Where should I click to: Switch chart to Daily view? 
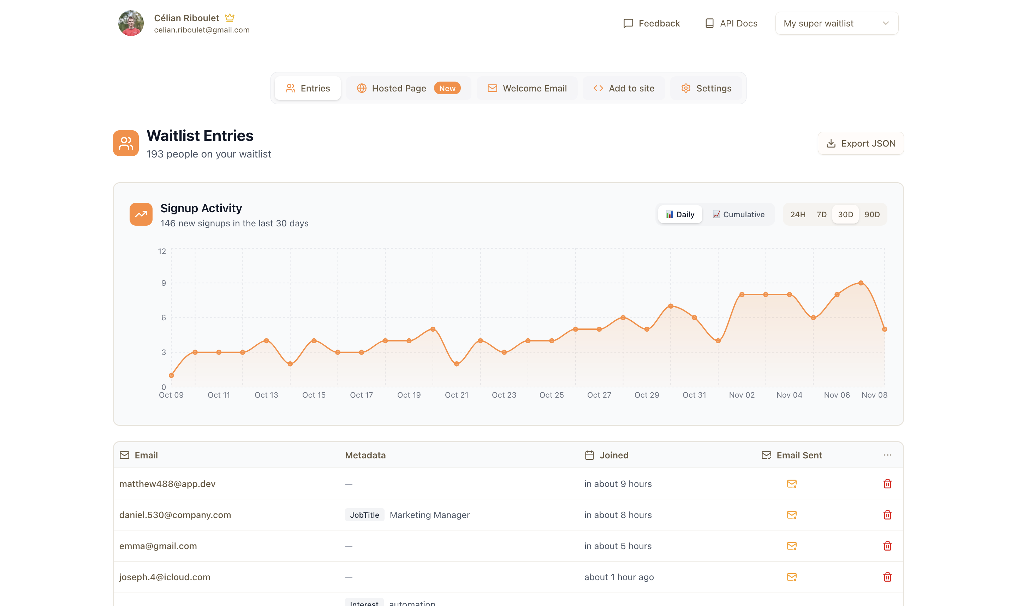(680, 214)
